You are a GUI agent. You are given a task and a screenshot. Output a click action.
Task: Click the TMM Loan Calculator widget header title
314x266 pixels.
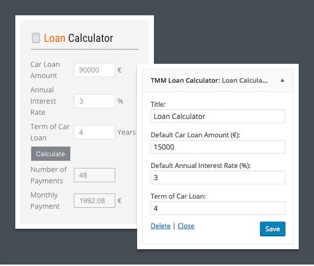[208, 81]
